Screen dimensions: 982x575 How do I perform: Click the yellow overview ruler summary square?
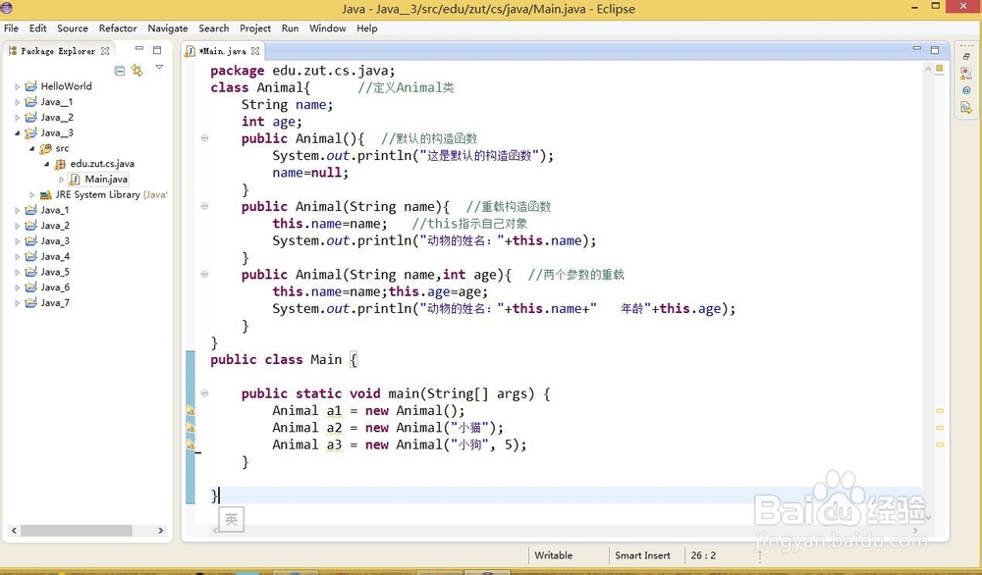pyautogui.click(x=940, y=69)
